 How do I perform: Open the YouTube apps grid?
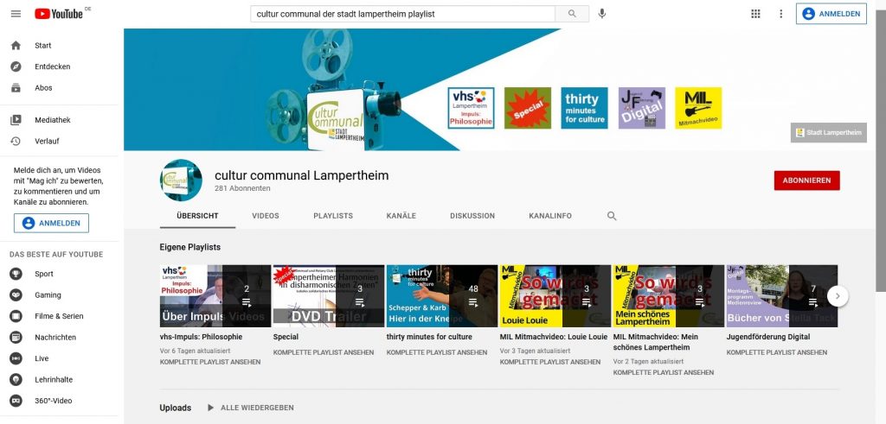755,14
